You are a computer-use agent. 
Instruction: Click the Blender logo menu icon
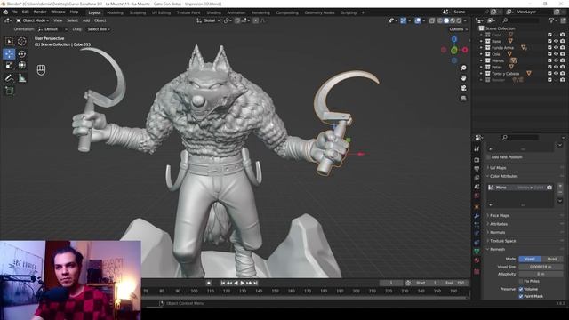pyautogui.click(x=5, y=12)
